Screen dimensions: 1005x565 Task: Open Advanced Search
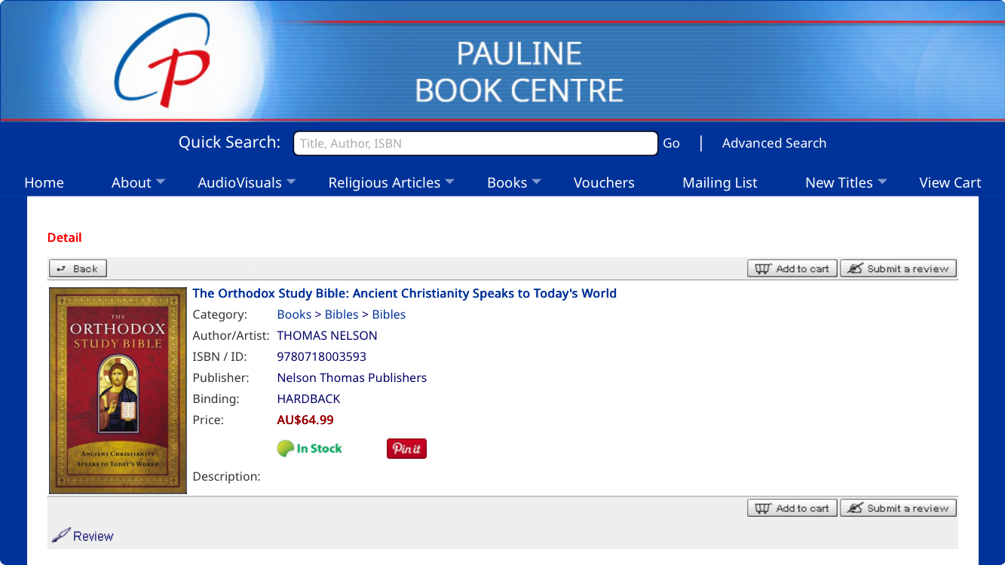(774, 143)
